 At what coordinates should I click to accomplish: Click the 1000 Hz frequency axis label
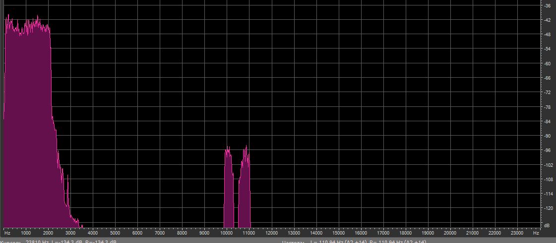[25, 234]
